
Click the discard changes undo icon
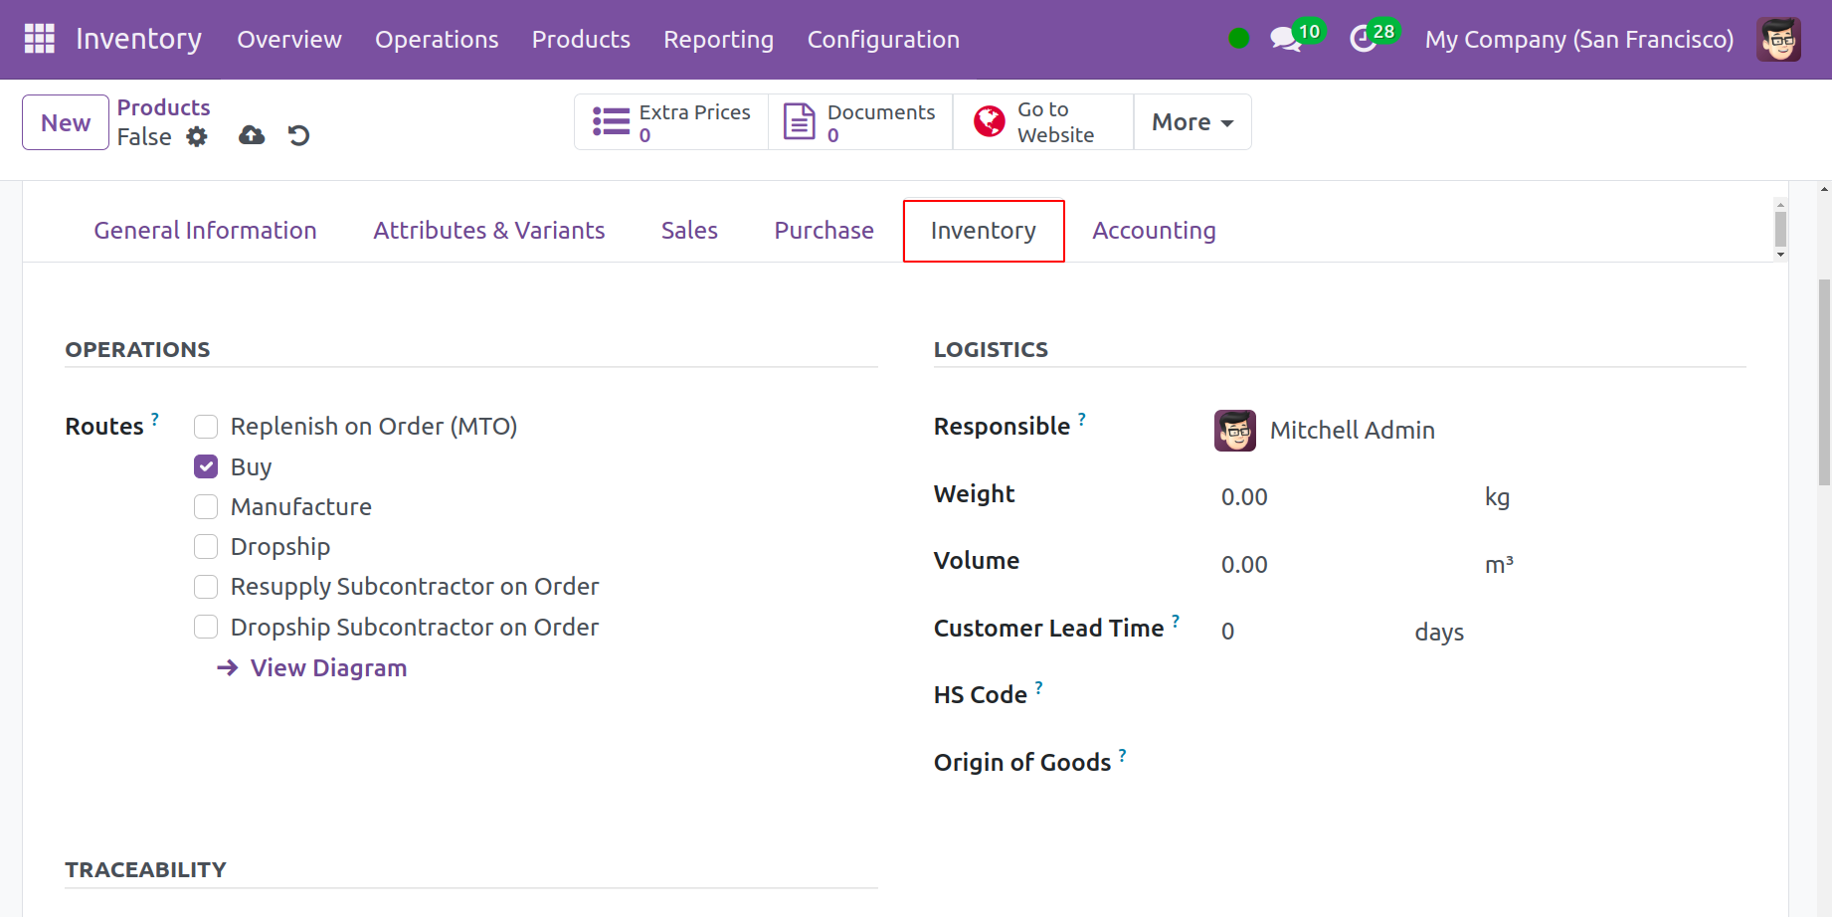coord(298,135)
